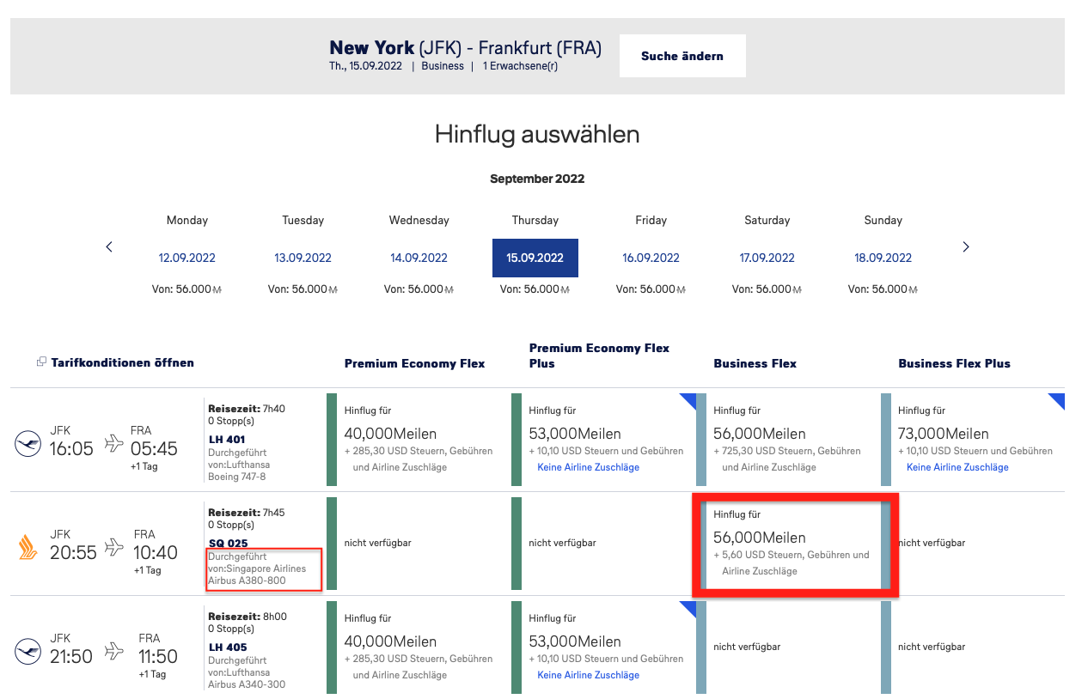Open the Tarifkonditionen öffnen link
Image resolution: width=1088 pixels, height=699 pixels.
tap(122, 362)
